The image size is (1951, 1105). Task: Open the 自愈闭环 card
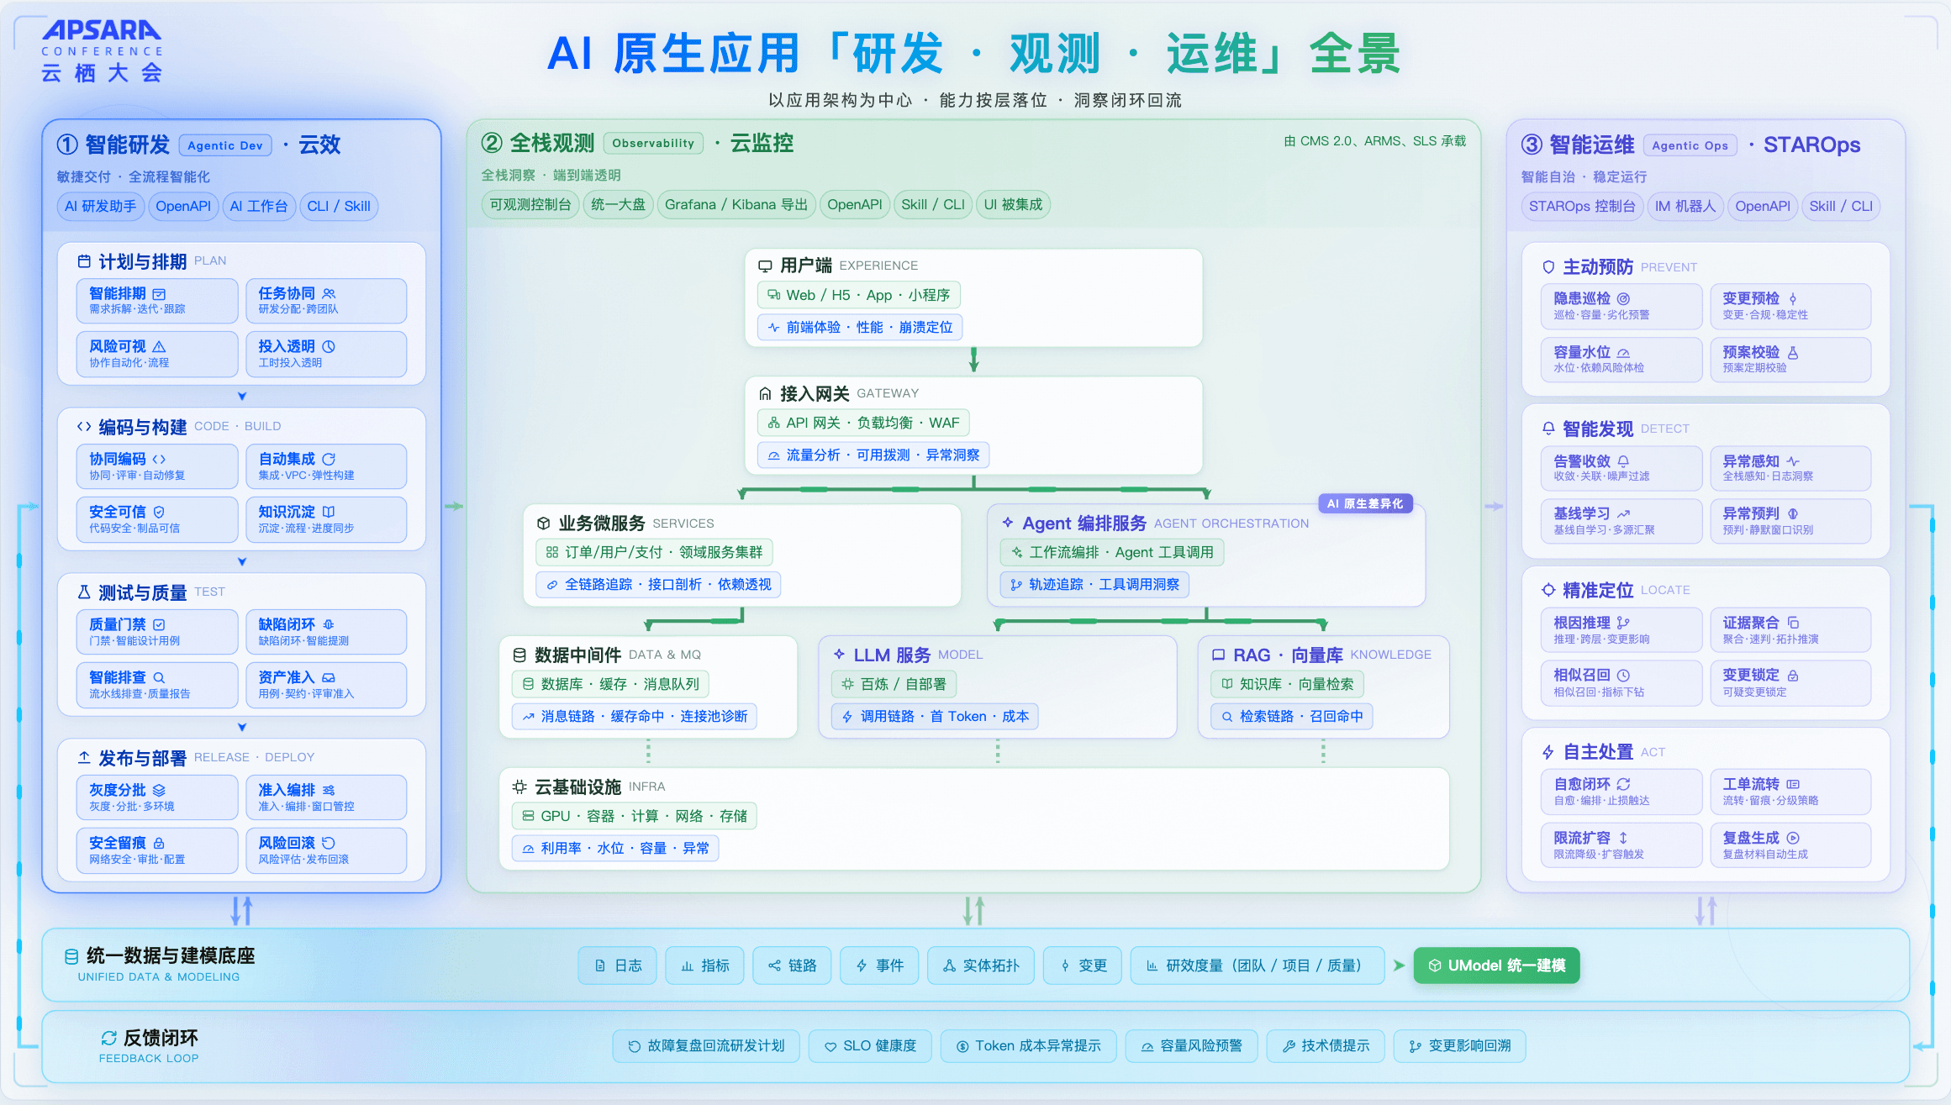(1621, 792)
